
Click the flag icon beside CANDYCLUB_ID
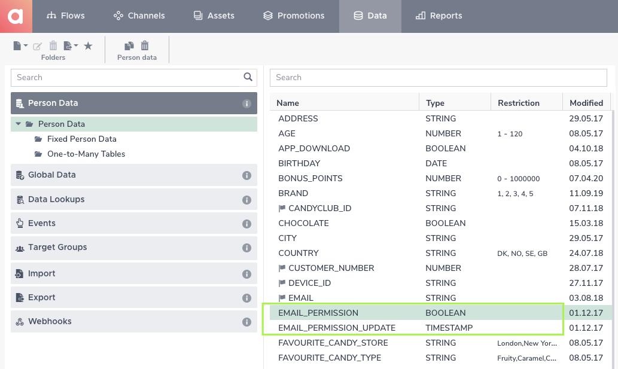pos(282,208)
